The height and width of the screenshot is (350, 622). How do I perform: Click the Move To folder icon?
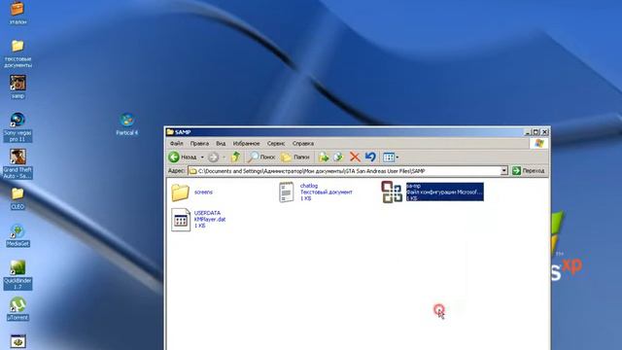pos(324,157)
